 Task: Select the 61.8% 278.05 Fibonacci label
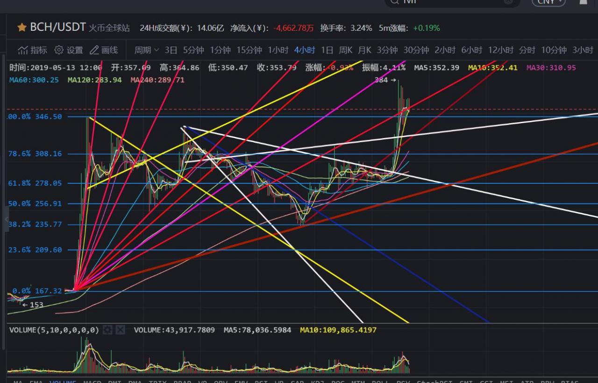coord(35,183)
